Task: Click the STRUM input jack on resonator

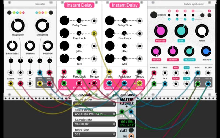Action: pyautogui.click(x=11, y=83)
